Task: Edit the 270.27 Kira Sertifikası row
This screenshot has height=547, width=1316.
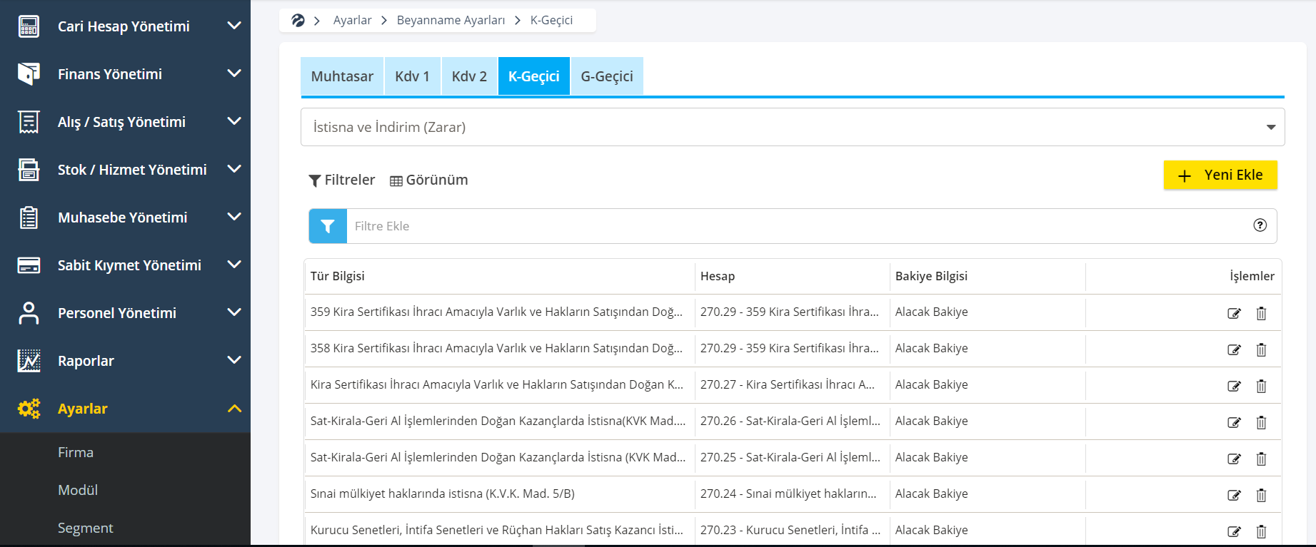Action: pos(1234,386)
